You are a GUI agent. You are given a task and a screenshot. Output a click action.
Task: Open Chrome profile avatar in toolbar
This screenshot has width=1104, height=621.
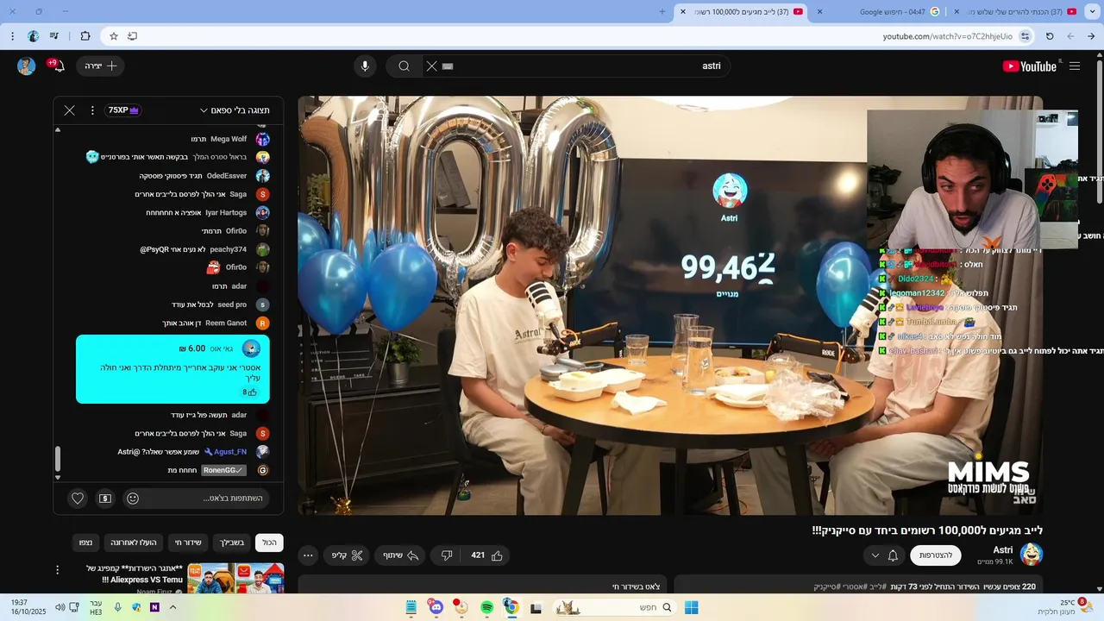click(x=34, y=36)
